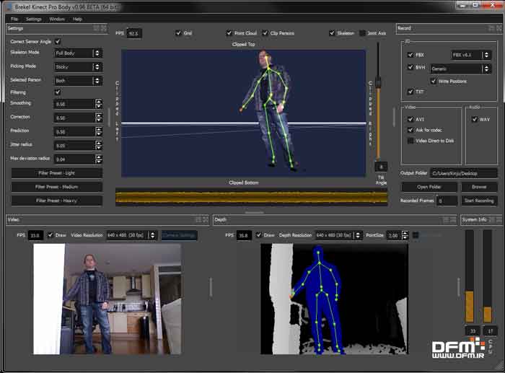Open the Help menu
This screenshot has height=373, width=505.
[77, 19]
